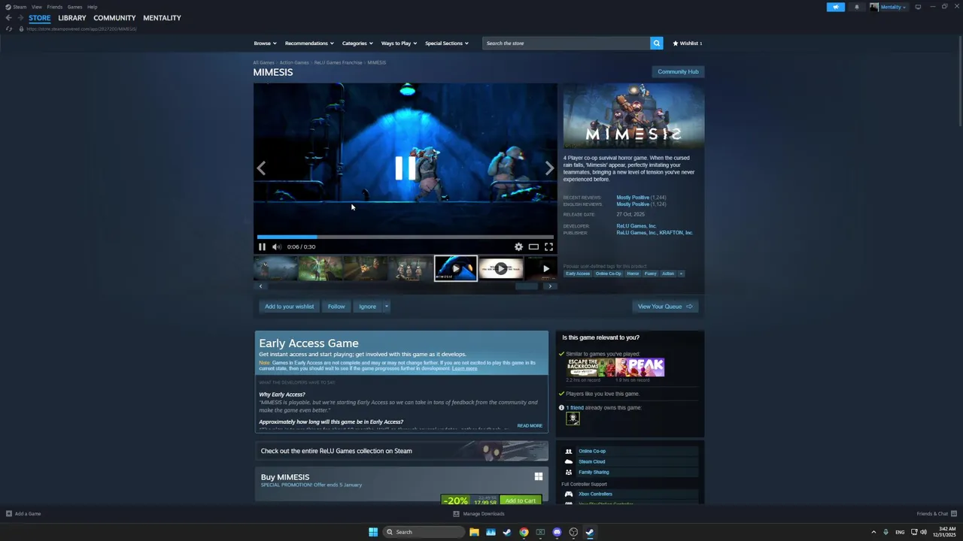Open video settings gear

click(518, 246)
